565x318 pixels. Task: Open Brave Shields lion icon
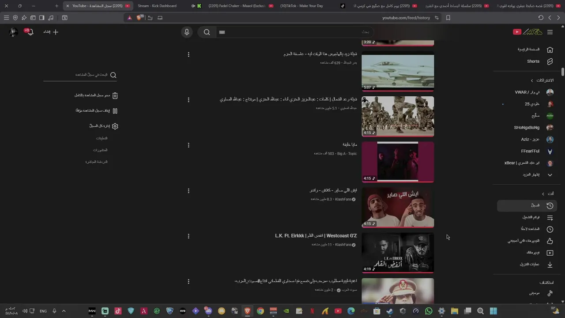140,18
